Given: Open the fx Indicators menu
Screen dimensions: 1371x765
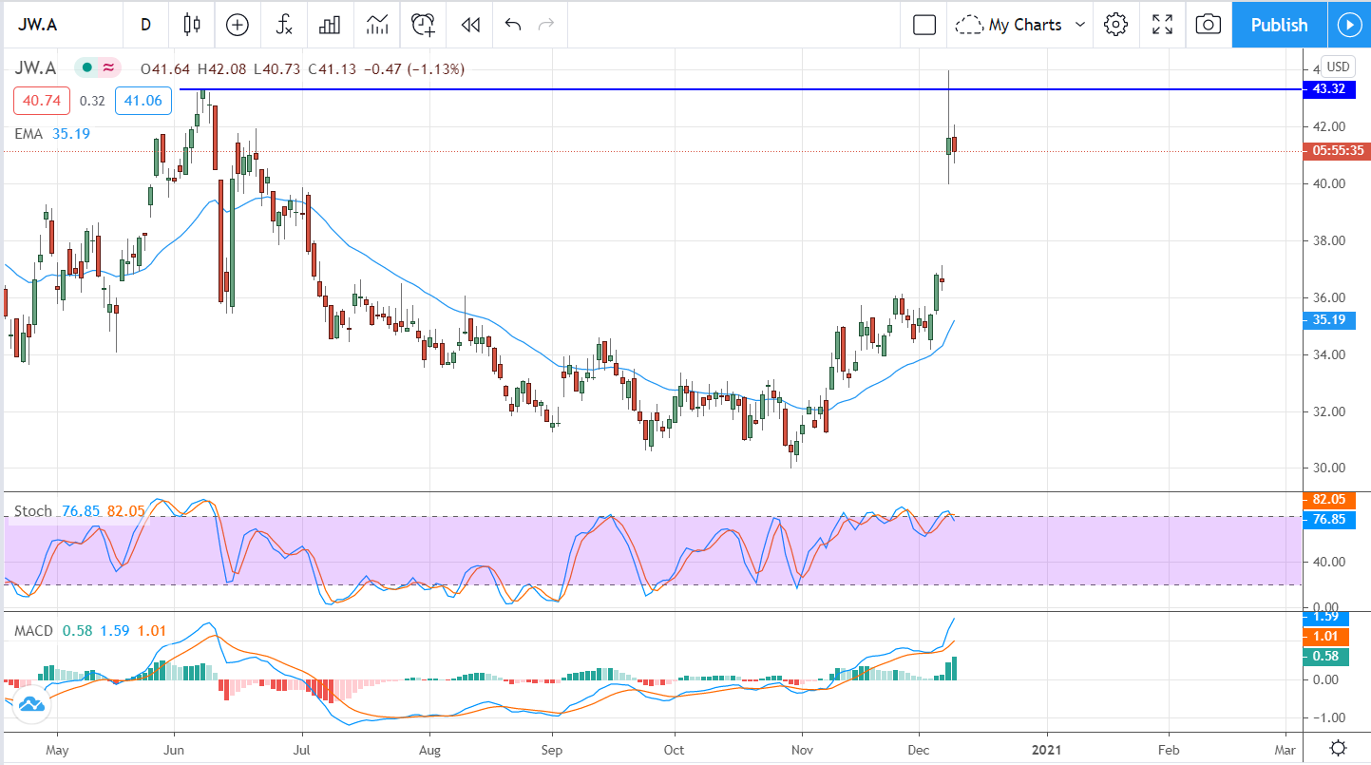Looking at the screenshot, I should pyautogui.click(x=283, y=25).
